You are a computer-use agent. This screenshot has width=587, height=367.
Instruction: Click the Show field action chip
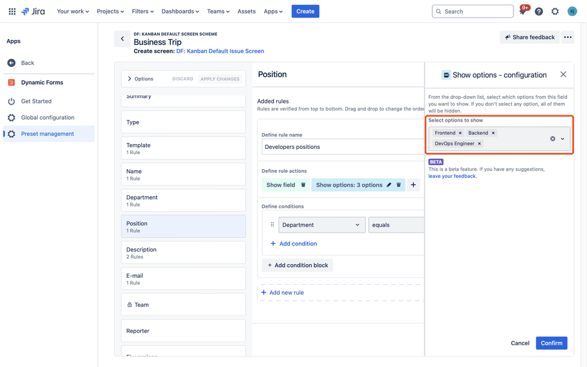tap(285, 185)
